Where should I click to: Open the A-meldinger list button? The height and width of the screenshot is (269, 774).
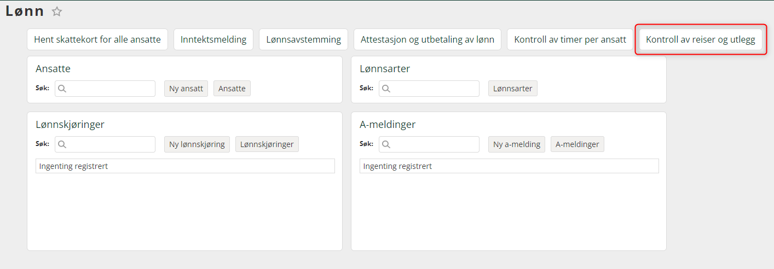tap(577, 144)
